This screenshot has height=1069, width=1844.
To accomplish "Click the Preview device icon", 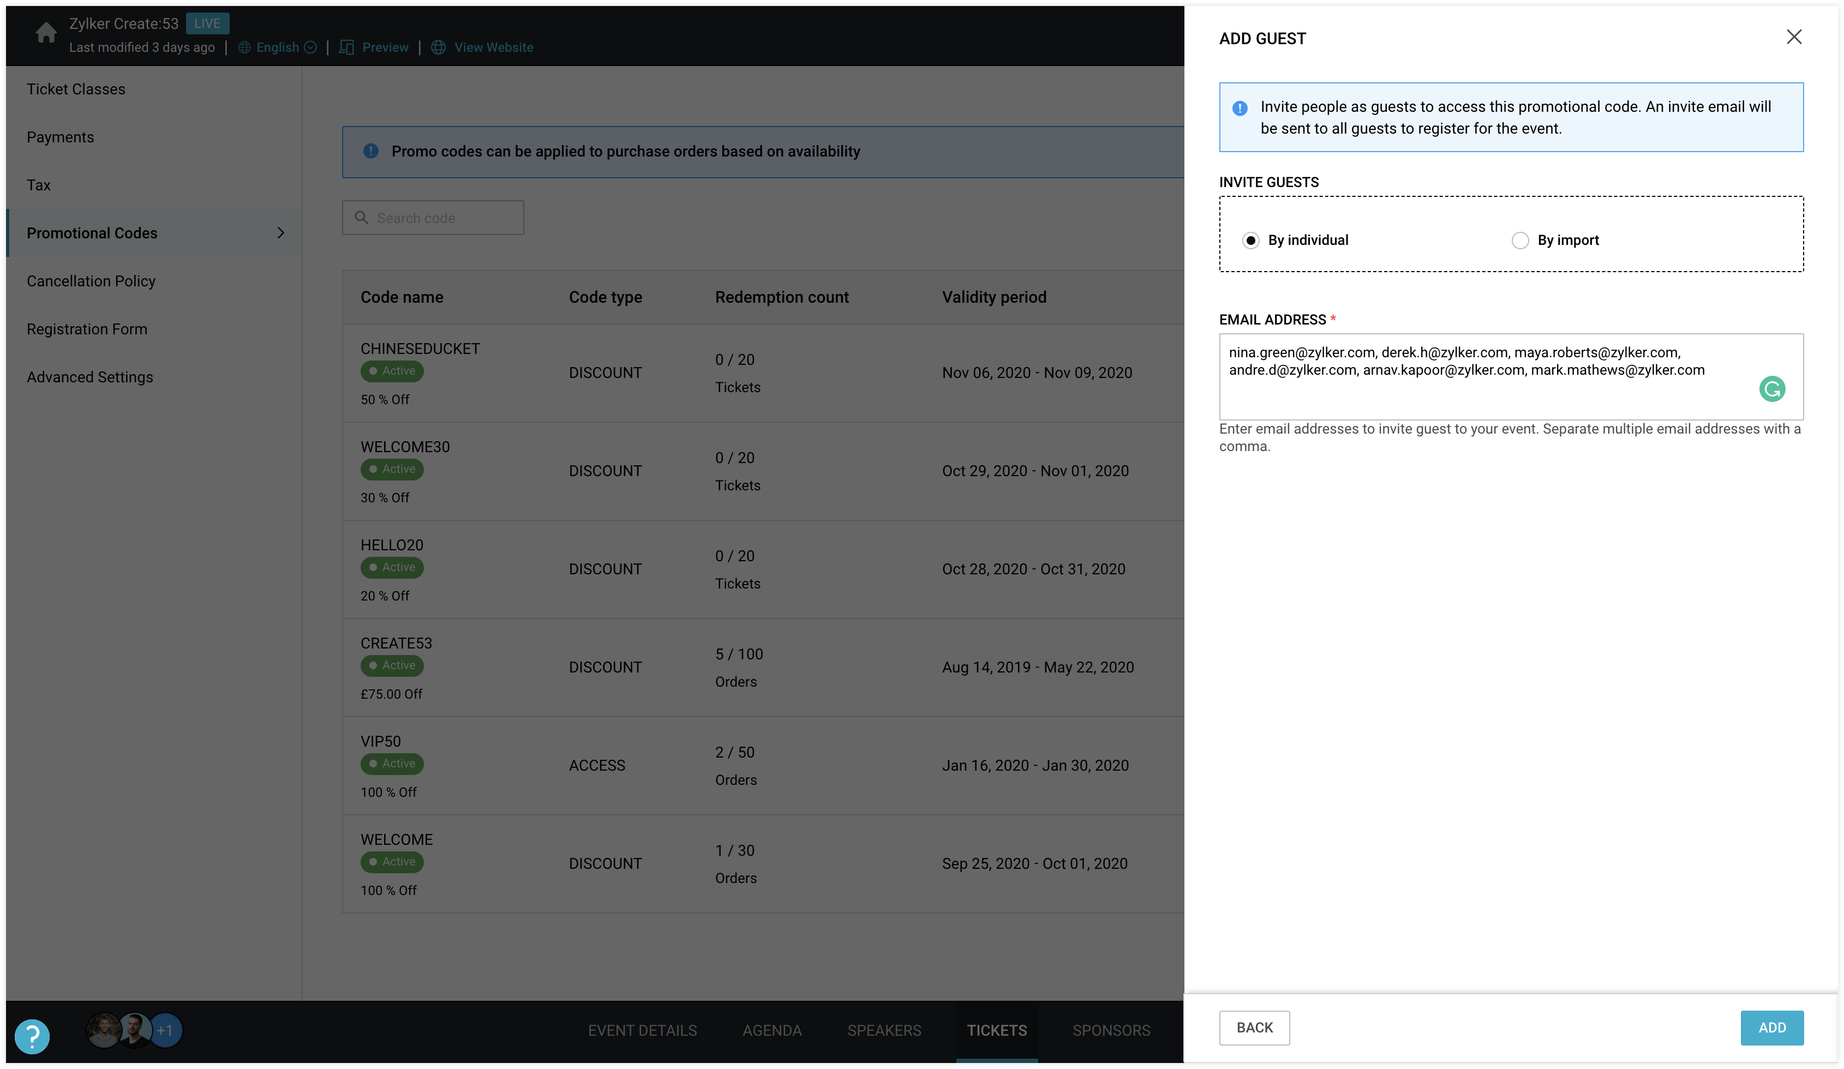I will tap(347, 47).
